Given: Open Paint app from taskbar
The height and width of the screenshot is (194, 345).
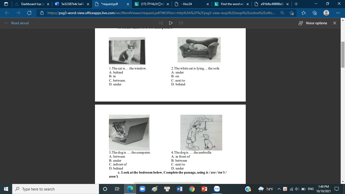Looking at the screenshot, I should tap(154, 189).
